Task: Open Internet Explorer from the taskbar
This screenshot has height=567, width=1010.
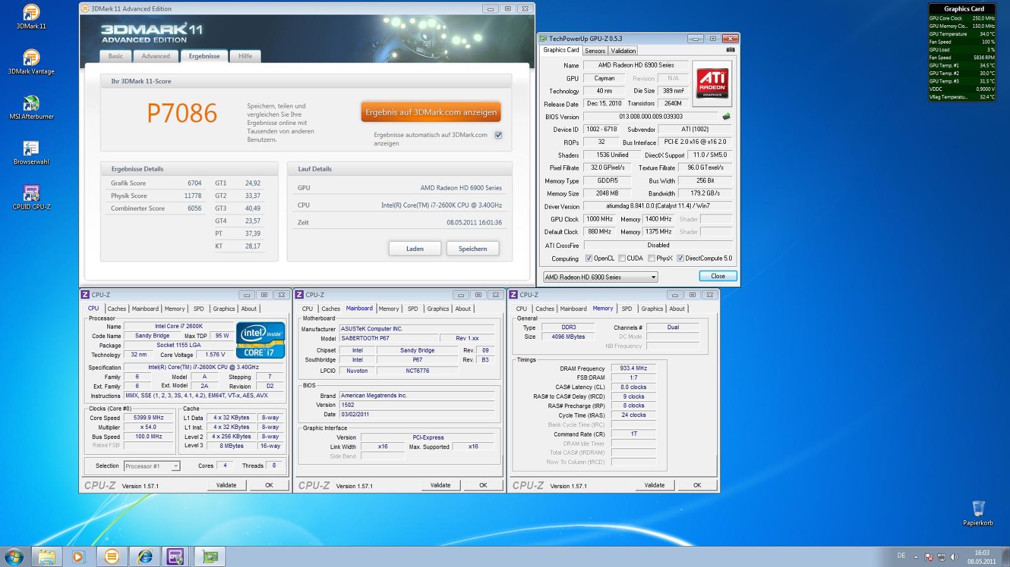Action: pos(145,557)
